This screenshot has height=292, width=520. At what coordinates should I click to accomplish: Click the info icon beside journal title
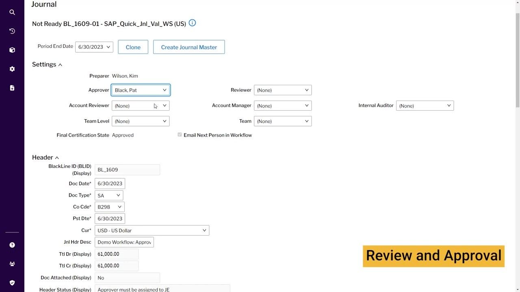tap(192, 23)
